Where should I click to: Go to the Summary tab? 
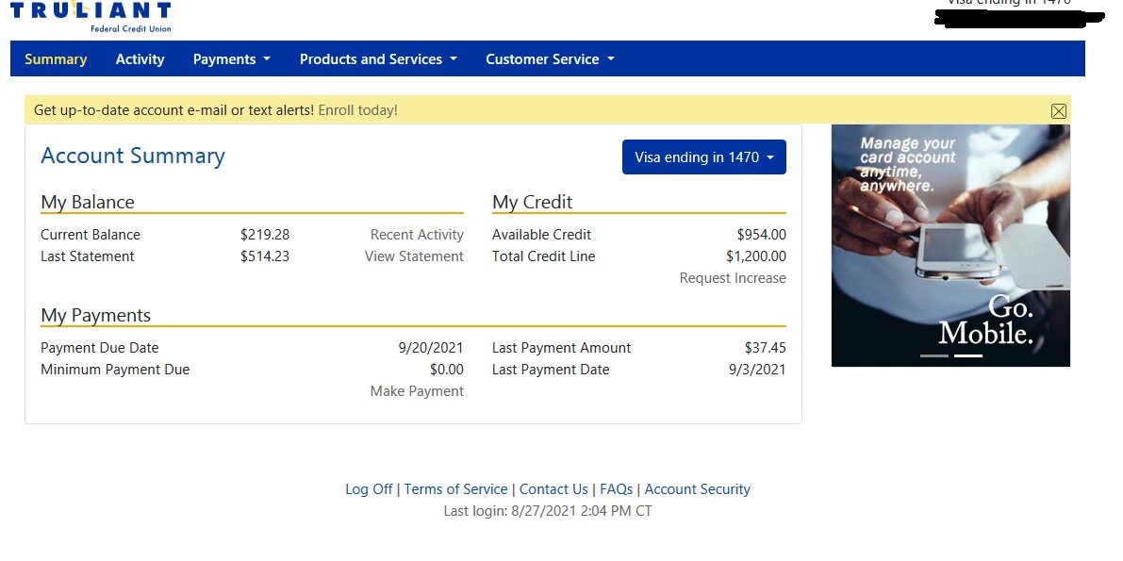[x=56, y=59]
